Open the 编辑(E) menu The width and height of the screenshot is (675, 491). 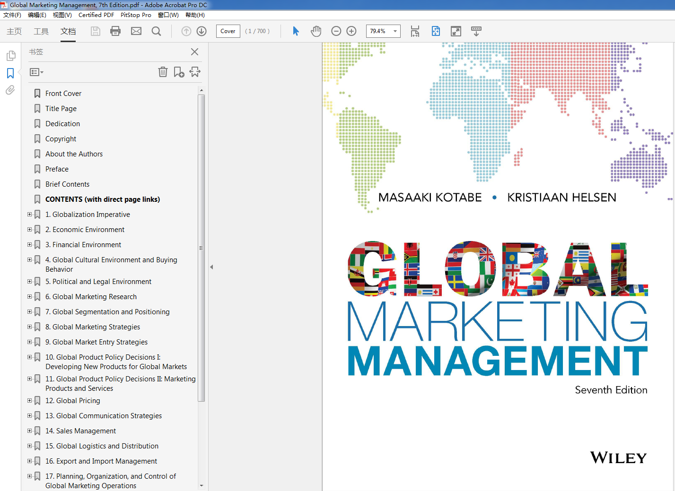coord(37,15)
